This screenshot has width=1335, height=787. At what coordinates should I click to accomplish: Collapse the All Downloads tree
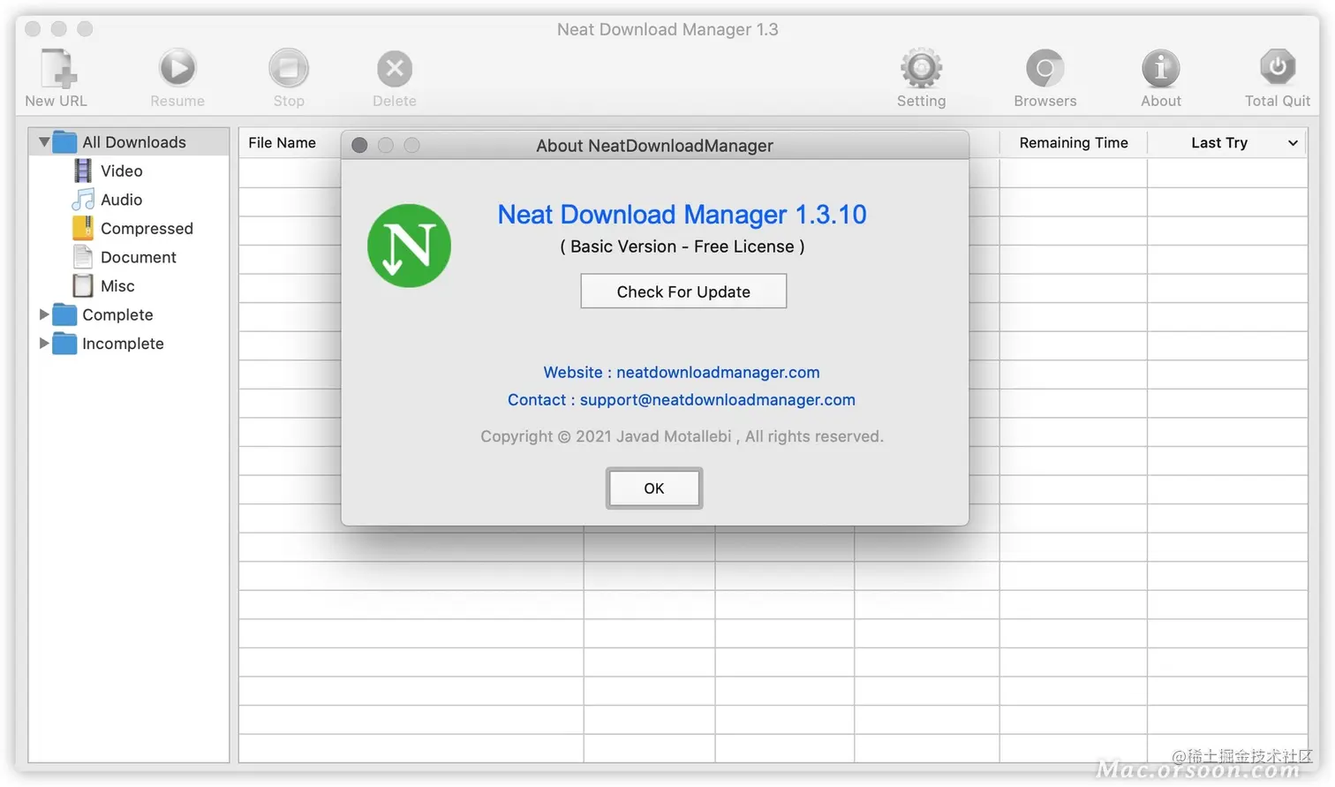tap(43, 141)
